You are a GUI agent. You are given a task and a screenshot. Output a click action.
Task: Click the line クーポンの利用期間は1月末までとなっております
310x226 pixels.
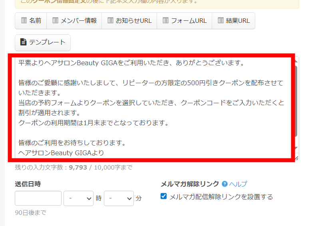93,123
